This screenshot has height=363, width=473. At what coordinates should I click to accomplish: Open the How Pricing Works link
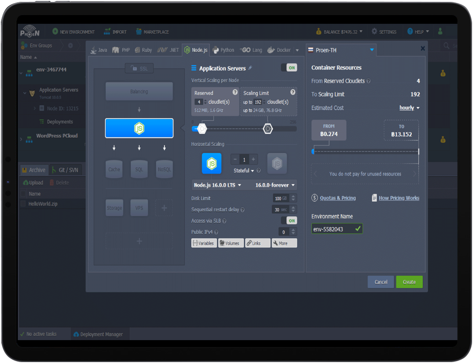(x=399, y=198)
